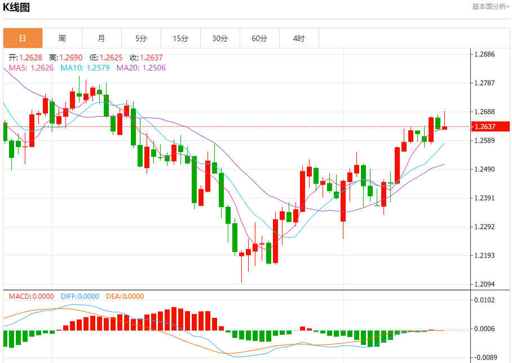Viewport: 512px width, 363px height.
Task: Open the 30分 interval tab
Action: [x=220, y=38]
